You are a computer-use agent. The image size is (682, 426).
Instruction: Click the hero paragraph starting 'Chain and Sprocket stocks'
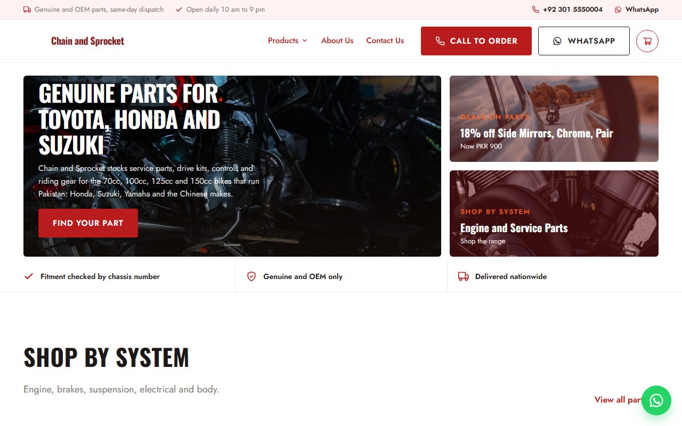pos(149,181)
